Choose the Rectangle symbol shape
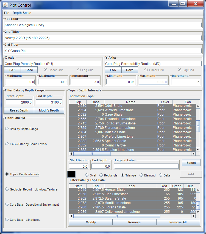This screenshot has width=206, height=234. pos(108,175)
